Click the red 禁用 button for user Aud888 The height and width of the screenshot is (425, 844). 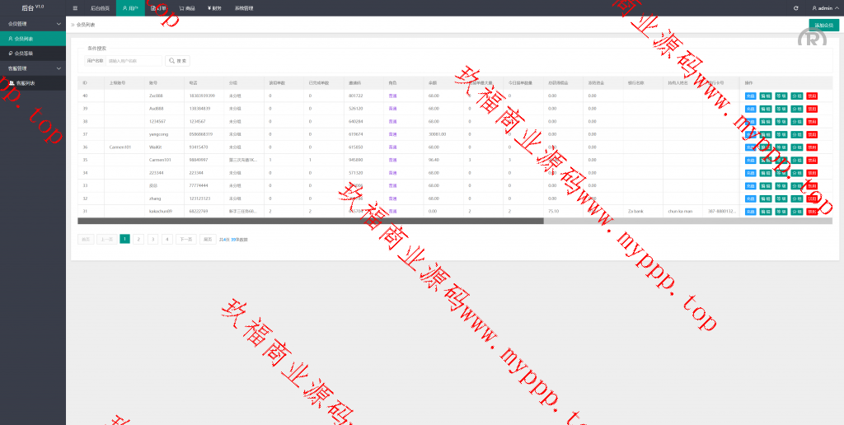812,109
